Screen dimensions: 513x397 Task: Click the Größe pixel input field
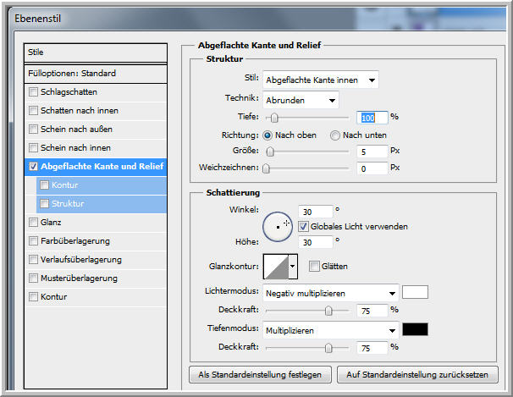point(372,152)
